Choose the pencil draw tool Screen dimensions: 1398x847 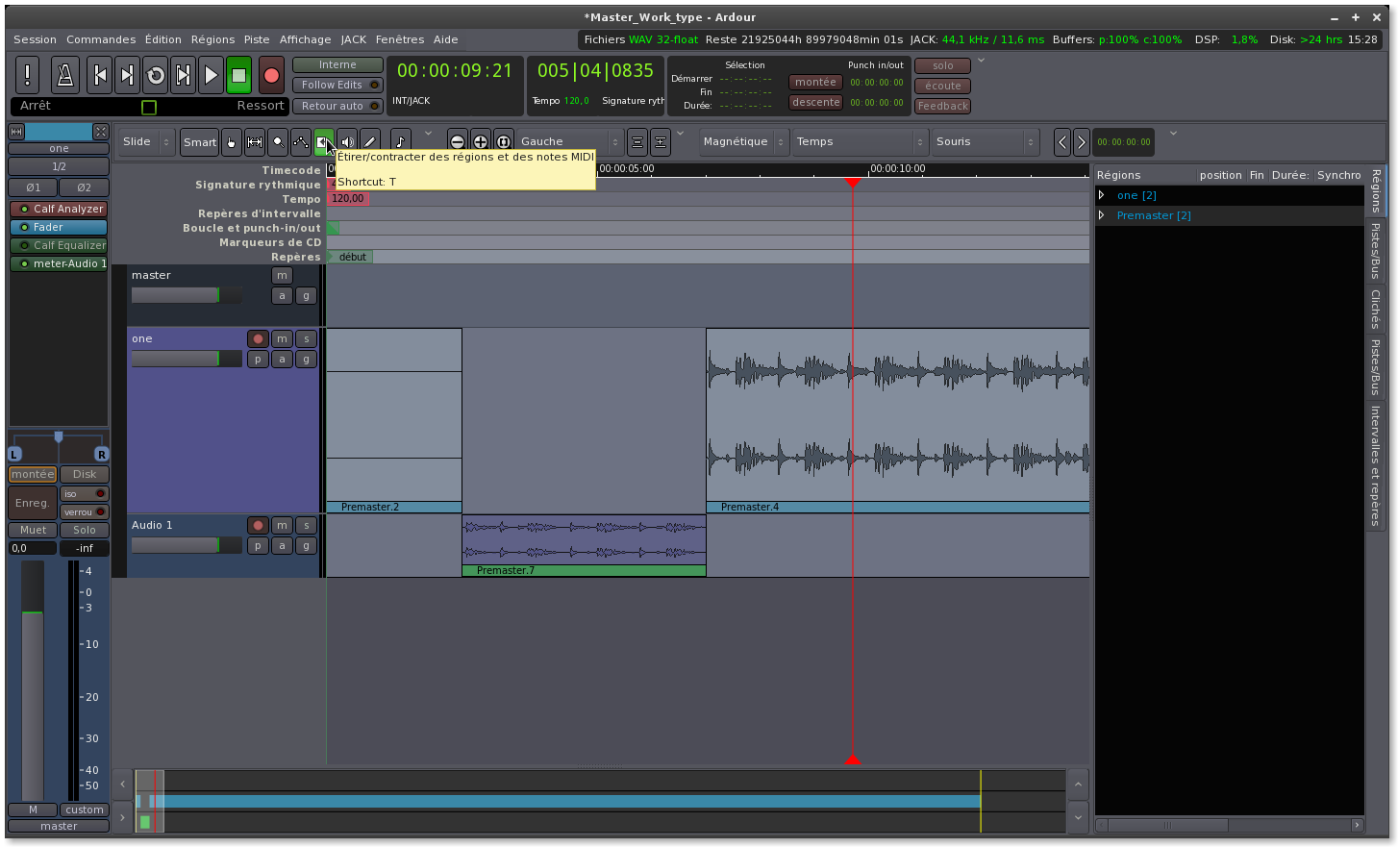[370, 142]
